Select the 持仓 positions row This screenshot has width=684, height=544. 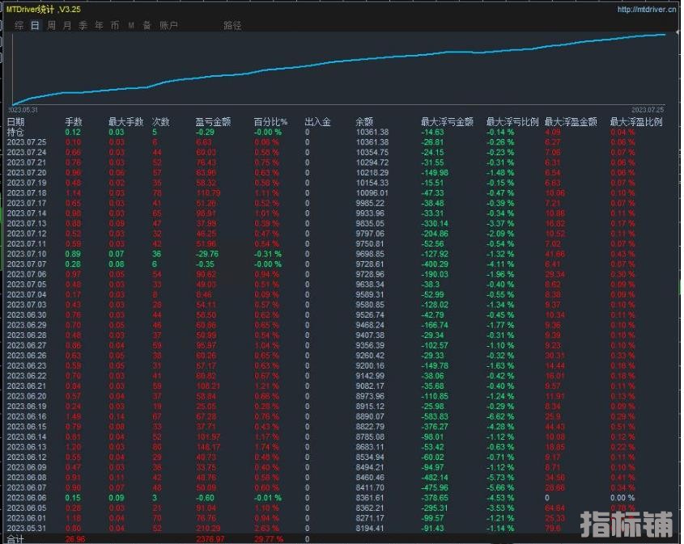pos(15,132)
